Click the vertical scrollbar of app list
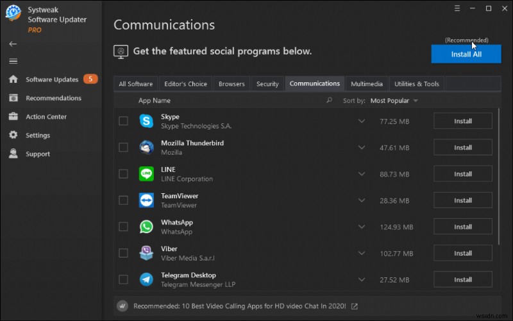 pyautogui.click(x=499, y=180)
